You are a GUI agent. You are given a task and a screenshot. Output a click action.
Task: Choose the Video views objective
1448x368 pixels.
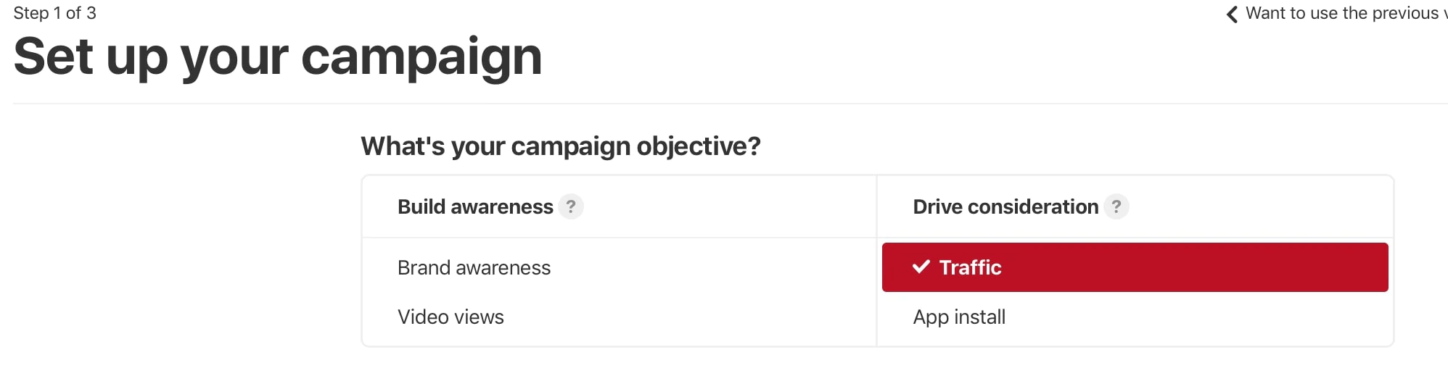pos(451,317)
